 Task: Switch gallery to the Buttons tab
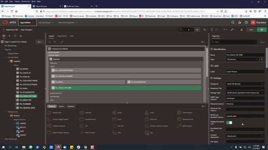coord(71,106)
